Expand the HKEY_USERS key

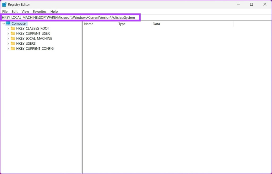[8, 44]
